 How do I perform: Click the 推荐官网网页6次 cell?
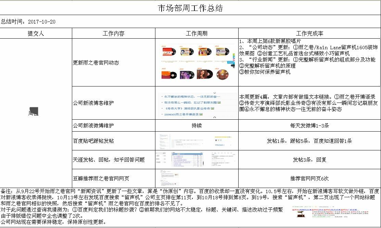309,178
